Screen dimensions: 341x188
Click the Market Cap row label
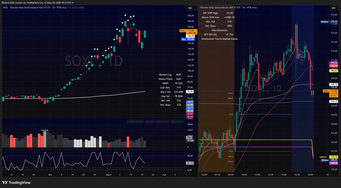(x=165, y=75)
